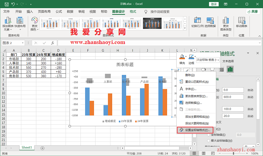Click the Fill (填充) paint bucket icon

pyautogui.click(x=182, y=57)
